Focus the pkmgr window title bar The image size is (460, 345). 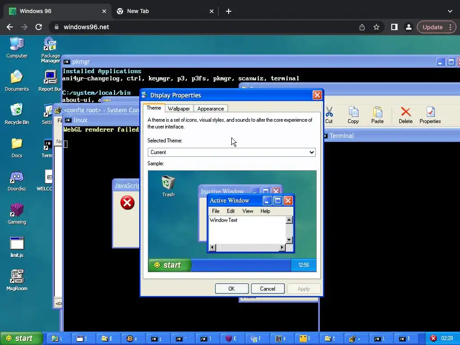click(249, 62)
